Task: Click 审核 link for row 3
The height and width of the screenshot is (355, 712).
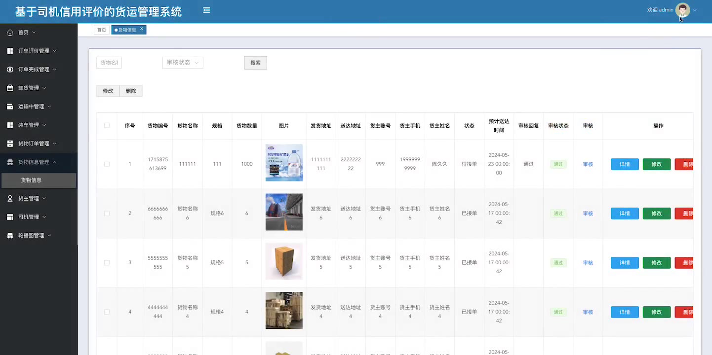Action: pos(588,263)
